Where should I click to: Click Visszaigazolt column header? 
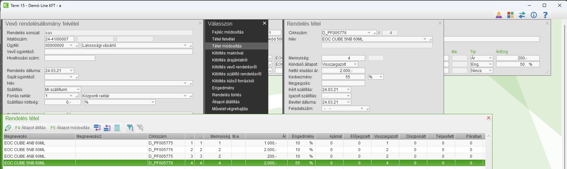[386, 136]
